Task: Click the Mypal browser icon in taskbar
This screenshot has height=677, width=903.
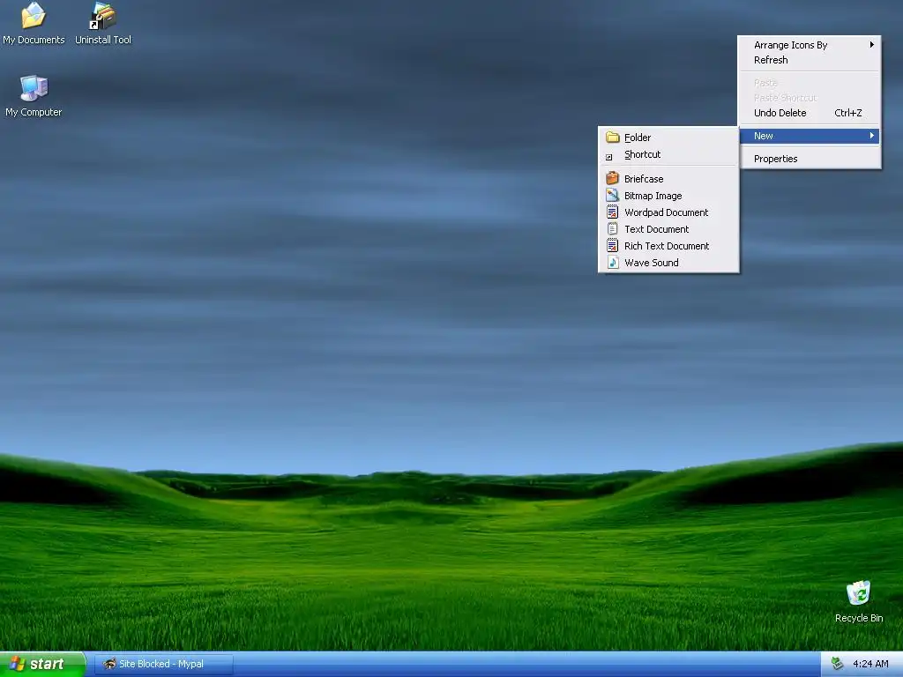Action: pyautogui.click(x=109, y=664)
